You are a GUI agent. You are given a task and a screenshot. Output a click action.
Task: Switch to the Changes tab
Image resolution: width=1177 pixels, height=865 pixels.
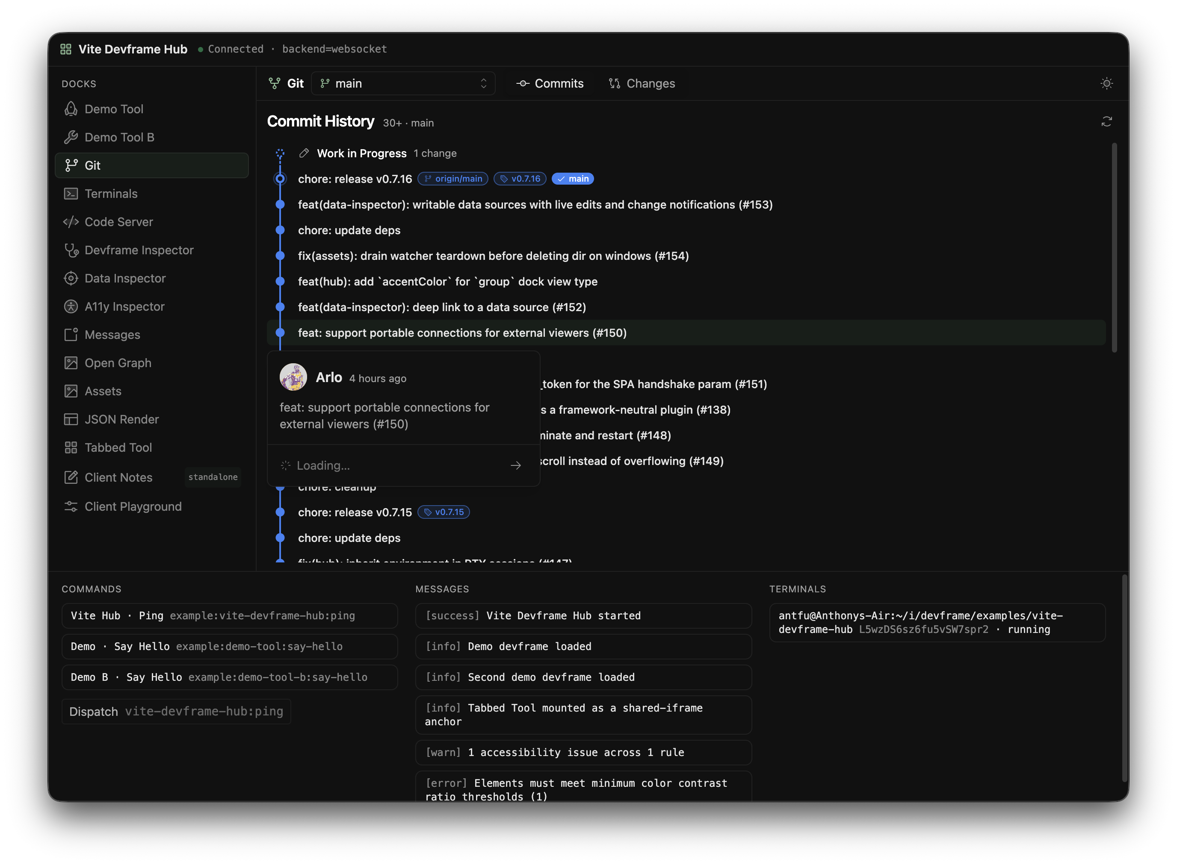642,83
